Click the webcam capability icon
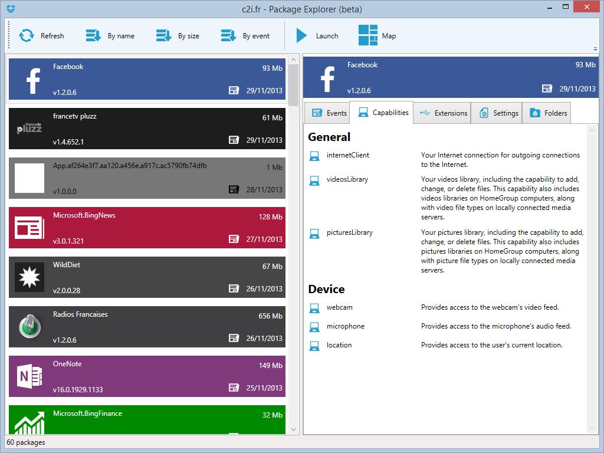Image resolution: width=604 pixels, height=453 pixels. [314, 308]
